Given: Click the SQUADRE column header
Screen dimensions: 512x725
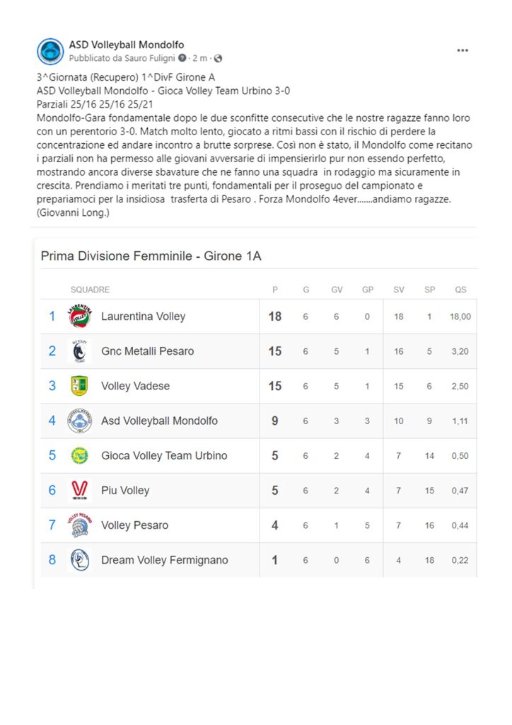Looking at the screenshot, I should (90, 290).
